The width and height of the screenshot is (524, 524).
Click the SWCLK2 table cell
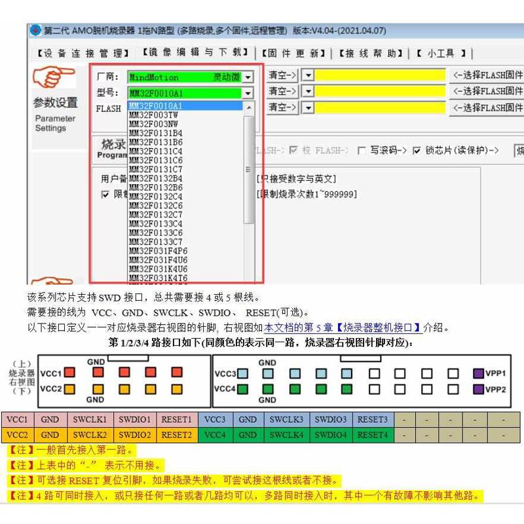90,435
